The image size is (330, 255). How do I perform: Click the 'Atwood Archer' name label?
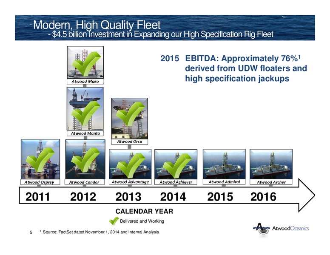pos(271,182)
